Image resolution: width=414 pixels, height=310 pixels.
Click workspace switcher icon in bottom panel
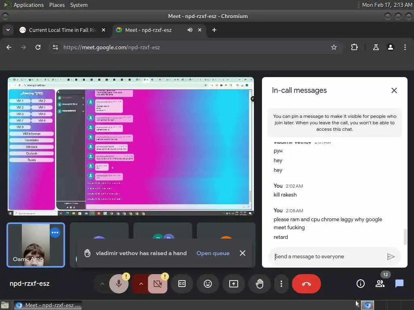[x=367, y=305]
